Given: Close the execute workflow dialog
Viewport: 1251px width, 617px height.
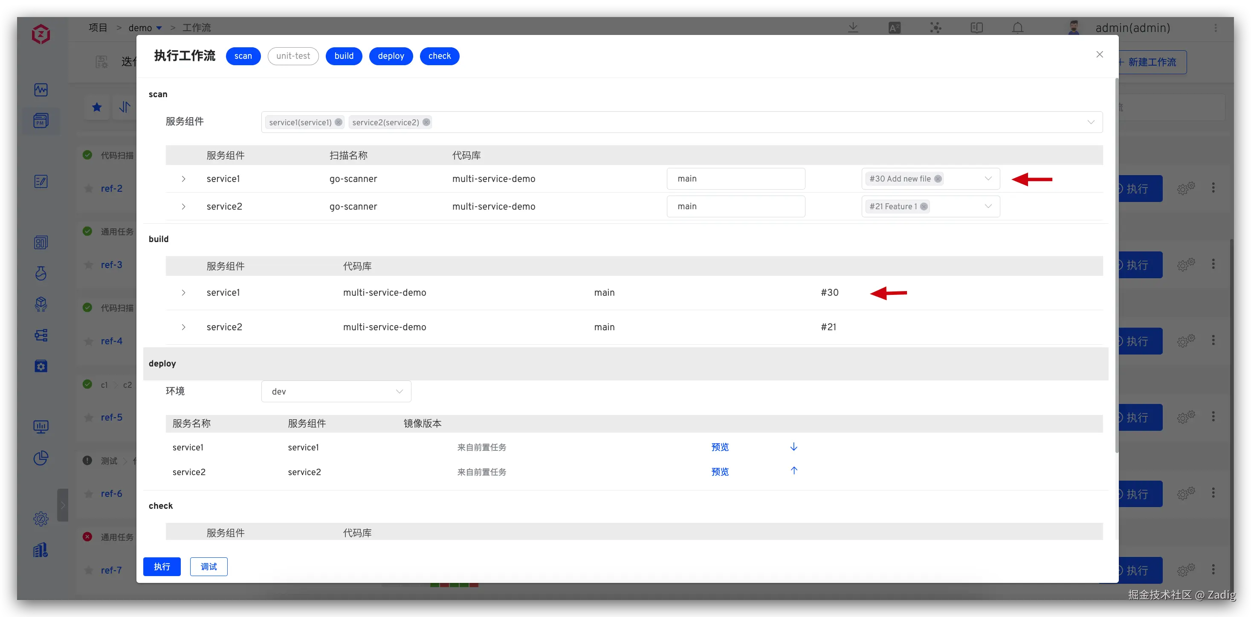Looking at the screenshot, I should pos(1100,55).
